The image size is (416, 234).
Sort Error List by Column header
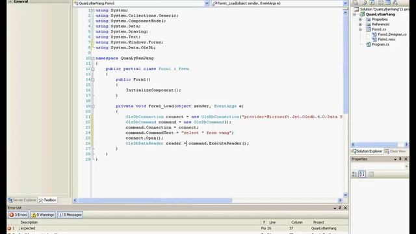pyautogui.click(x=299, y=222)
